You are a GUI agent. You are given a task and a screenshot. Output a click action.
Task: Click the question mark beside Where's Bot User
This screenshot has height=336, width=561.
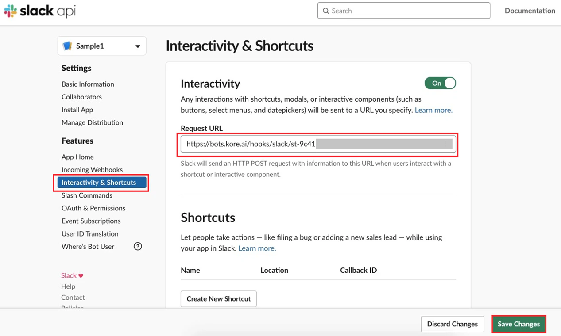tap(137, 246)
